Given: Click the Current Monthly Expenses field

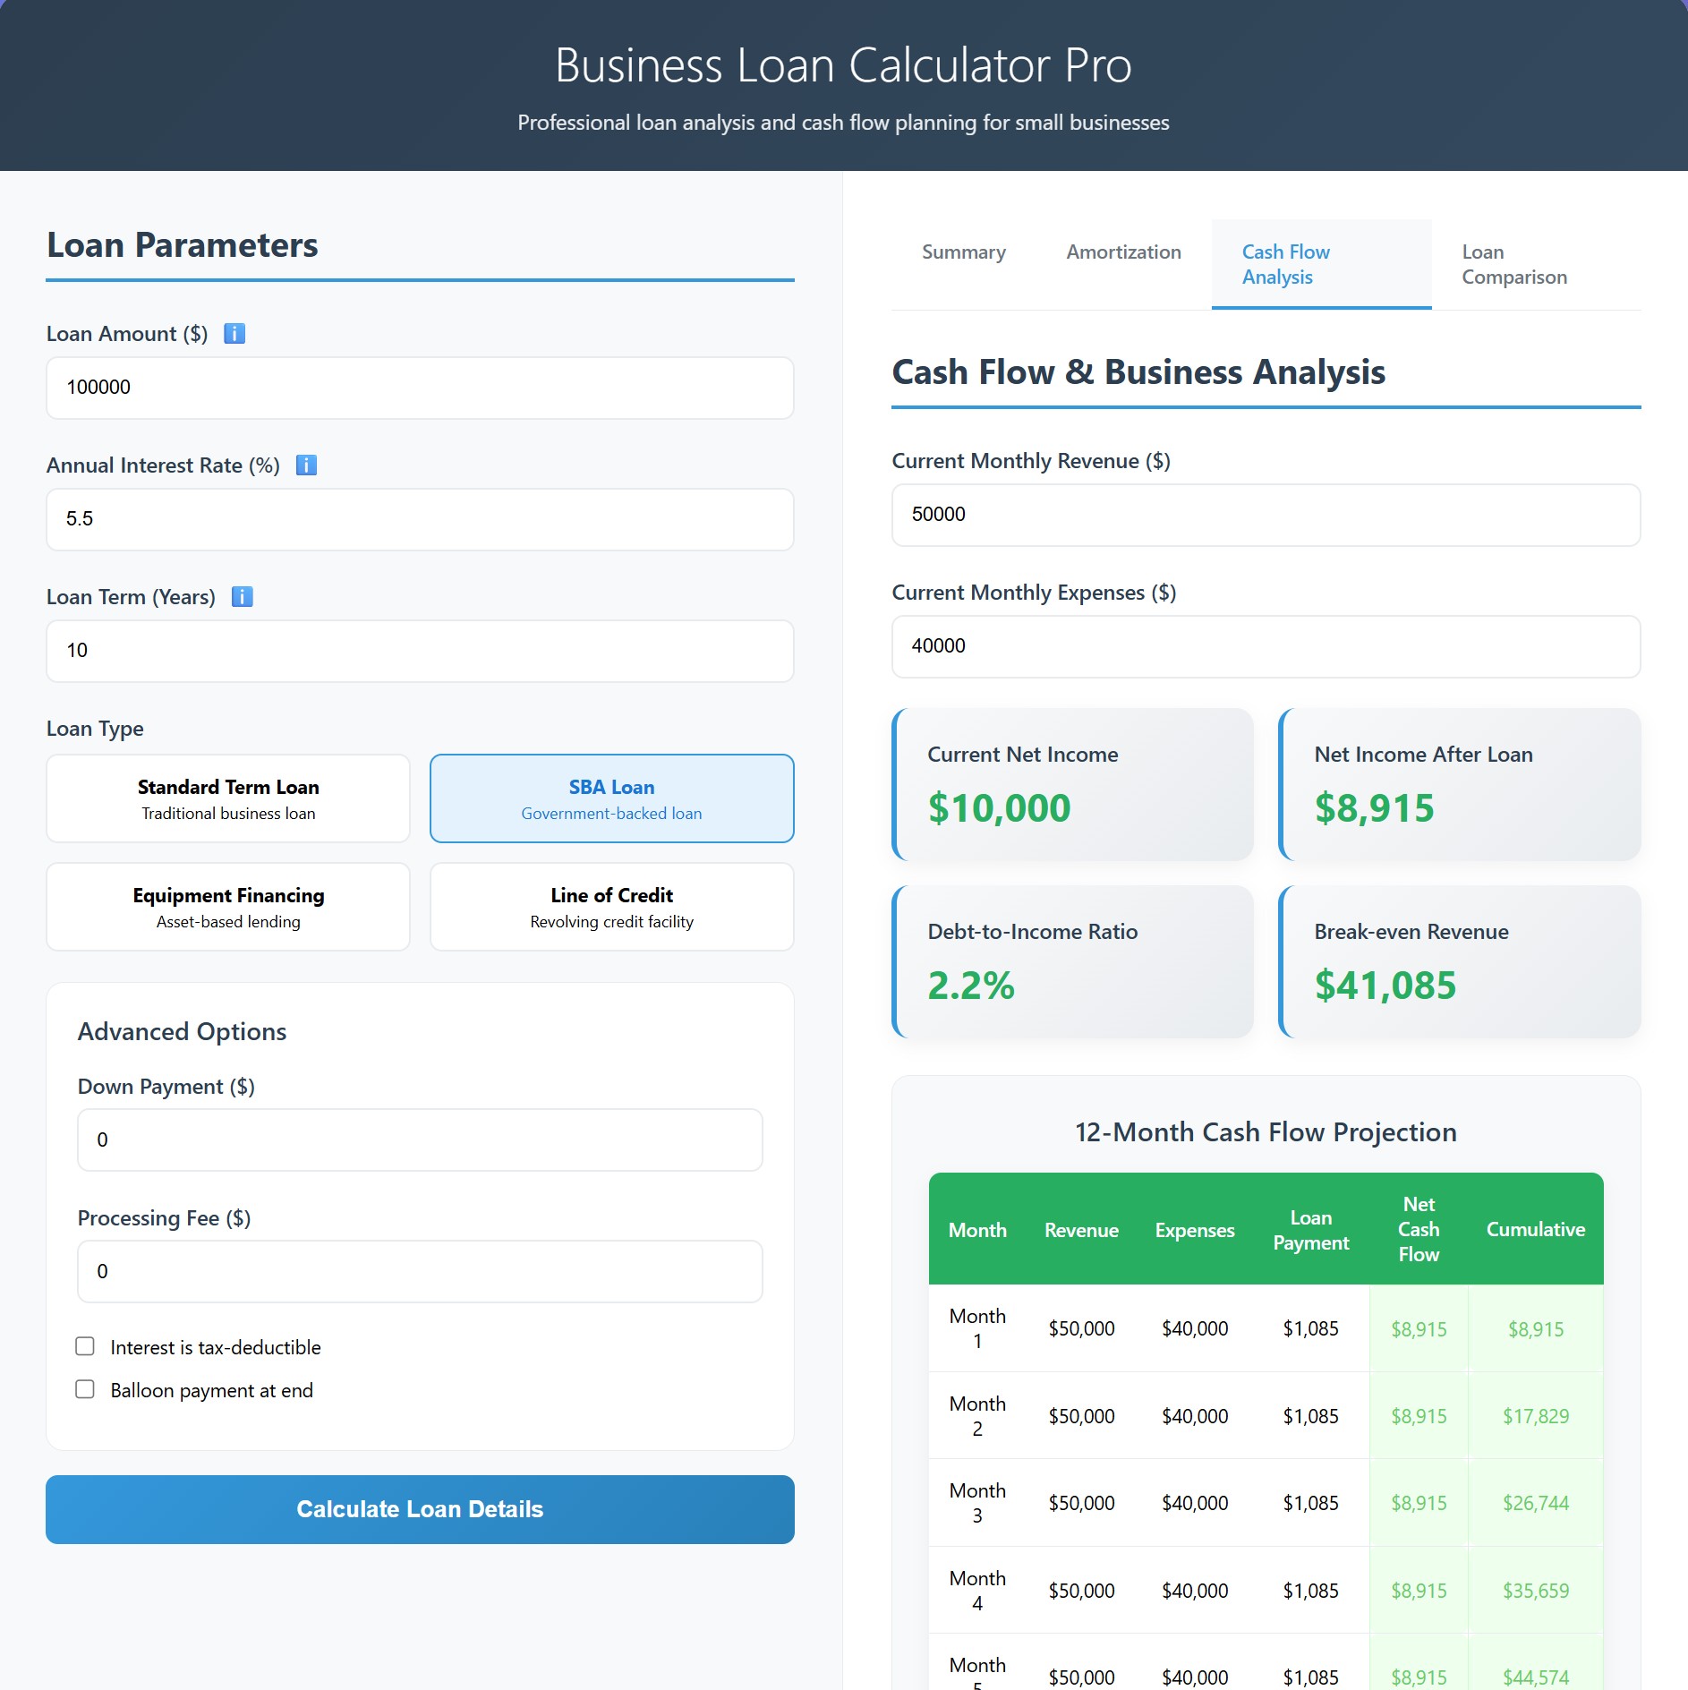Looking at the screenshot, I should [1265, 646].
